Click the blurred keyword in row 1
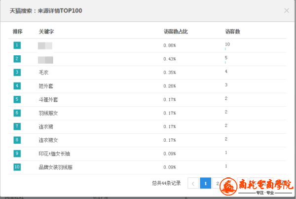296x199 pixels. (45, 46)
